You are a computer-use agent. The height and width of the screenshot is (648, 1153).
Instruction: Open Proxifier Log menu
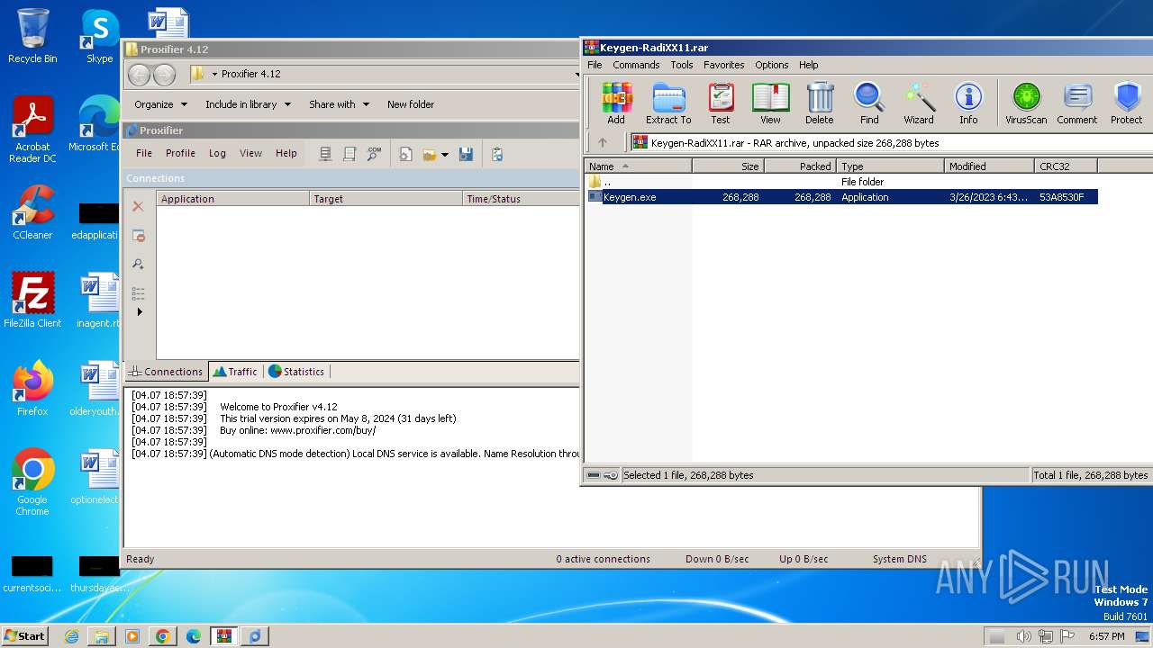click(x=217, y=153)
